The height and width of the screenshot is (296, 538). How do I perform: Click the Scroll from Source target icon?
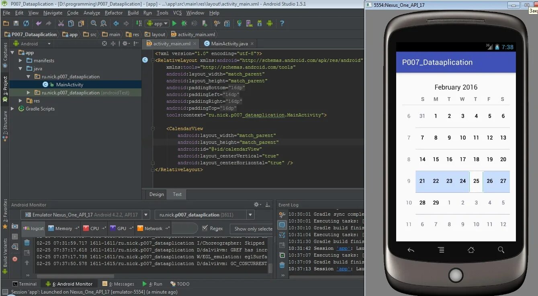[104, 43]
